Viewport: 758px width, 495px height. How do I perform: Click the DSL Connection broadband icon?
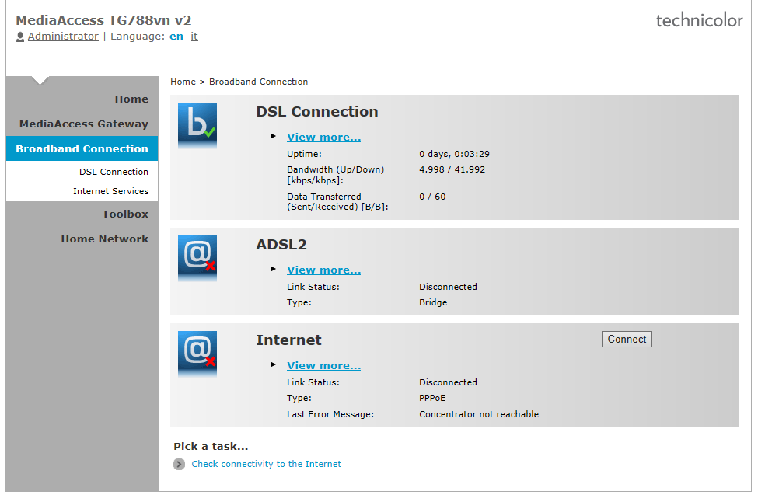tap(197, 124)
